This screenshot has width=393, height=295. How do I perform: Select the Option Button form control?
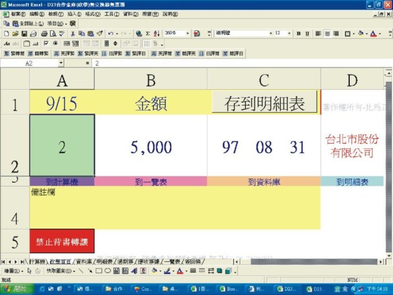pos(55,43)
